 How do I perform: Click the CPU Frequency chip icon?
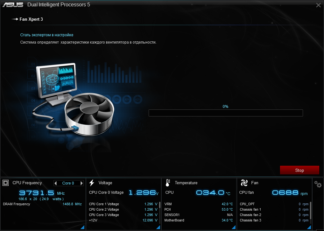5,183
